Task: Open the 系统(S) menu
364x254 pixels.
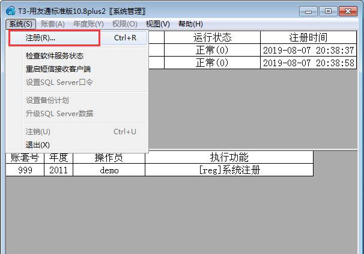Action: click(x=20, y=24)
